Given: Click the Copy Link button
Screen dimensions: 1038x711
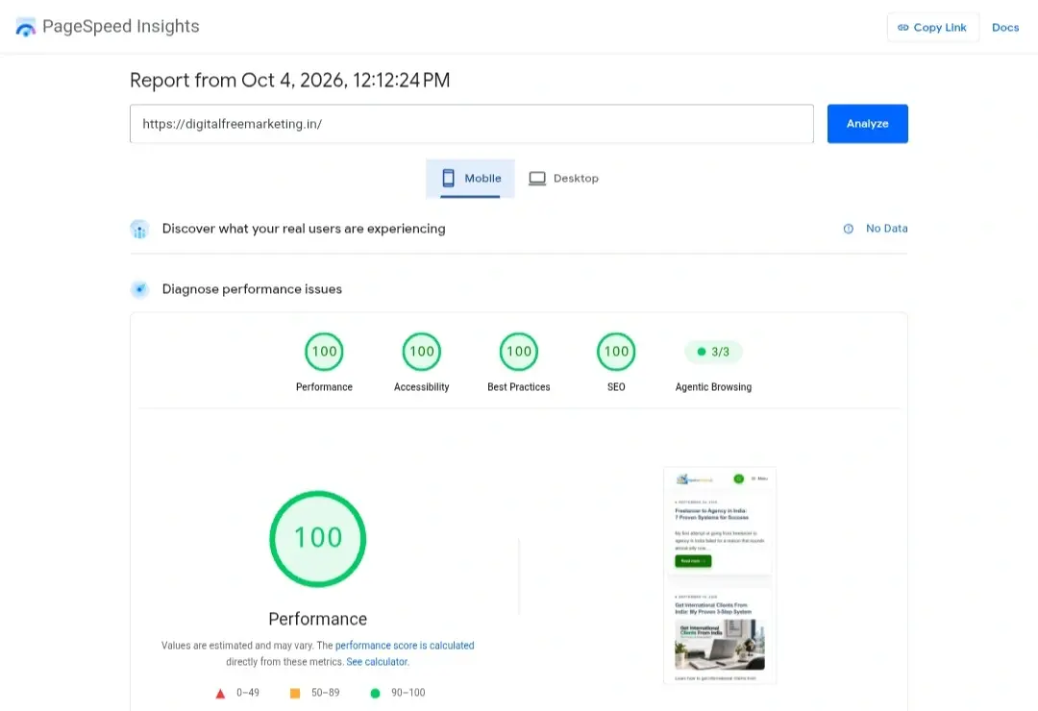Looking at the screenshot, I should pyautogui.click(x=932, y=27).
